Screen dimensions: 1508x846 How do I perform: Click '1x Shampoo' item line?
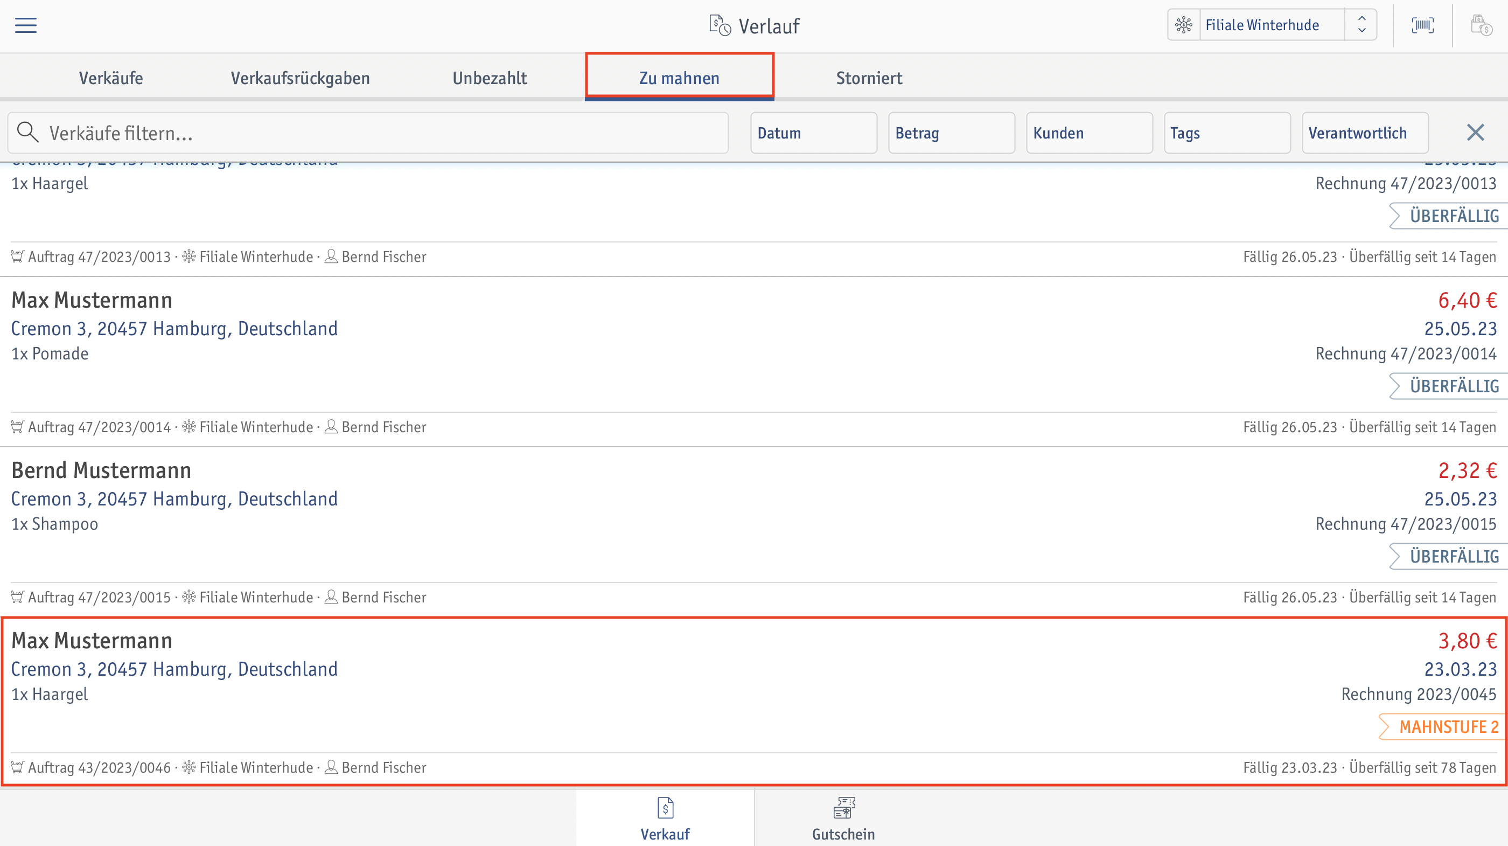tap(55, 524)
